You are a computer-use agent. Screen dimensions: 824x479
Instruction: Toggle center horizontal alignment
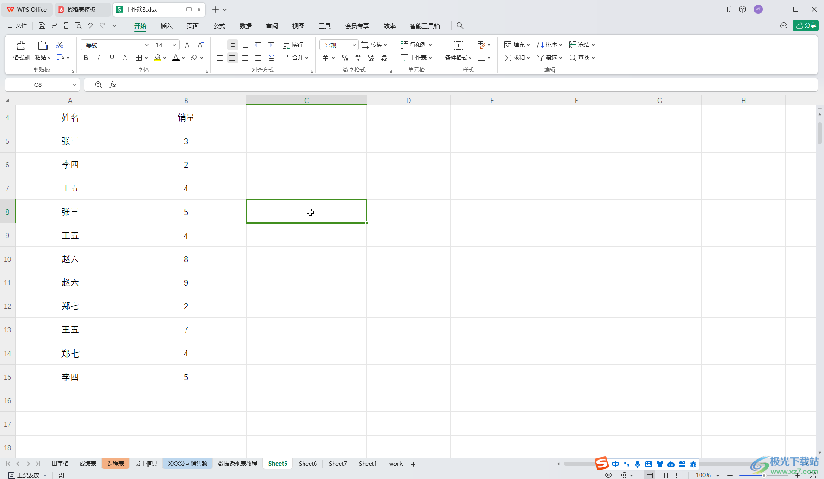(x=233, y=58)
